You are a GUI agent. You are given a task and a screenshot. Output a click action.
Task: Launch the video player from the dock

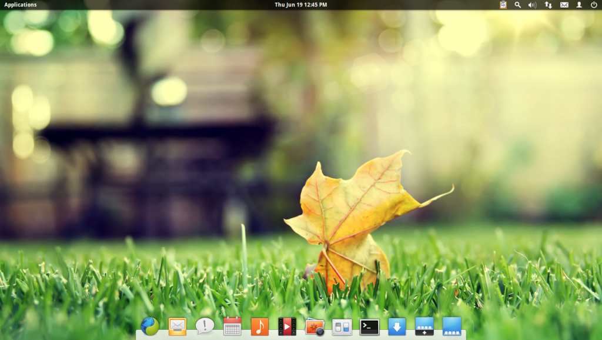pos(286,327)
